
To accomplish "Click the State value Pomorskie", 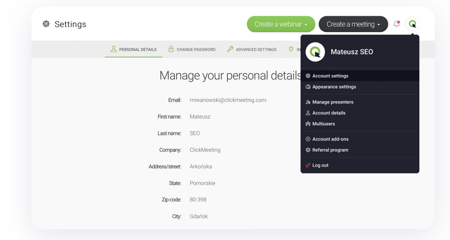I will (202, 183).
